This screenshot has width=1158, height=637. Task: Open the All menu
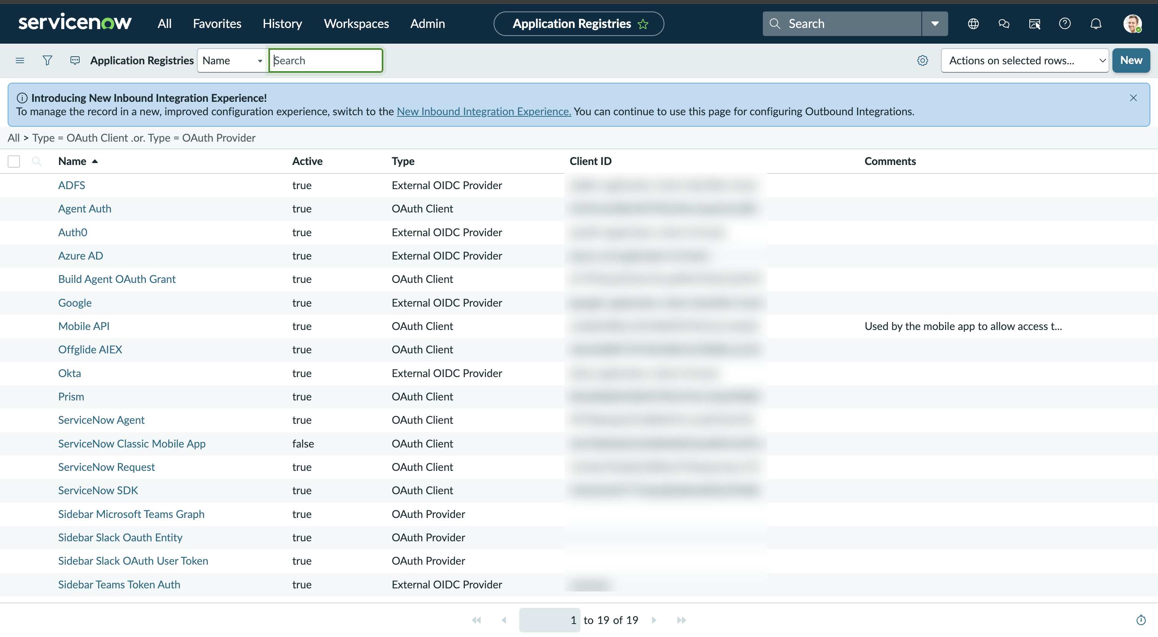coord(165,23)
